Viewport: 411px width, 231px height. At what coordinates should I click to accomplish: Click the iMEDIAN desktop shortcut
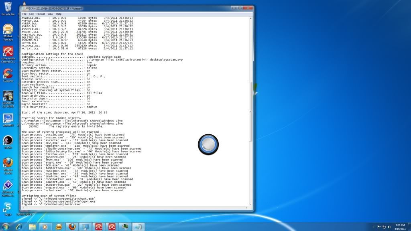click(8, 120)
